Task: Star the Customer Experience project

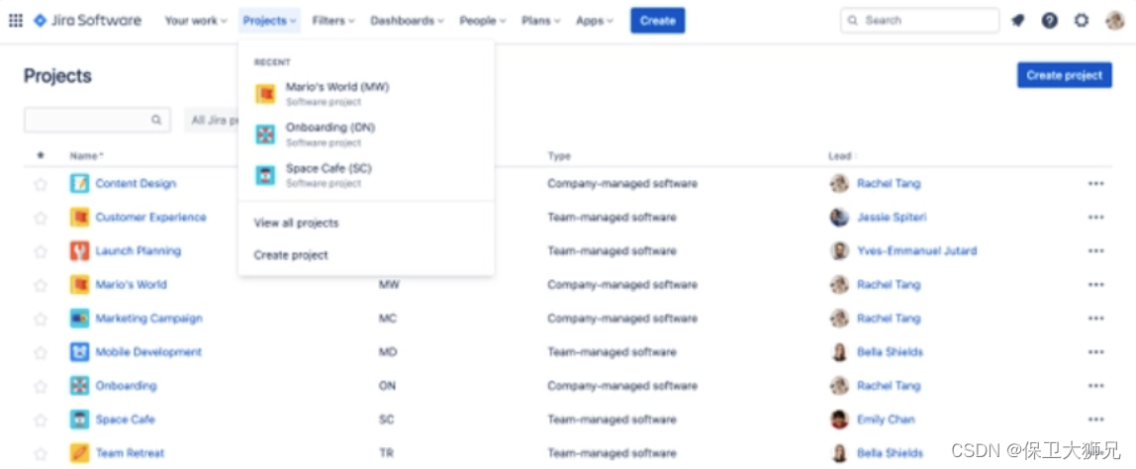Action: coord(41,218)
